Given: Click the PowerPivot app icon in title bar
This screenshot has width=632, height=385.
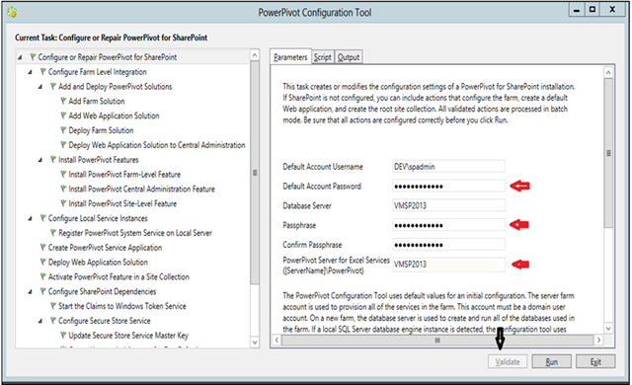Looking at the screenshot, I should (x=12, y=13).
